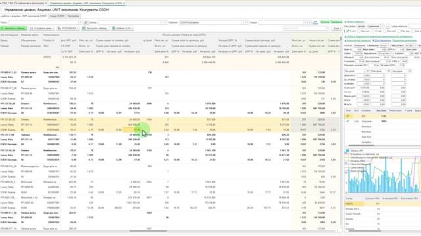Expand the Поиск field dropdown arrow
Image resolution: width=421 pixels, height=236 pixels.
pos(80,22)
